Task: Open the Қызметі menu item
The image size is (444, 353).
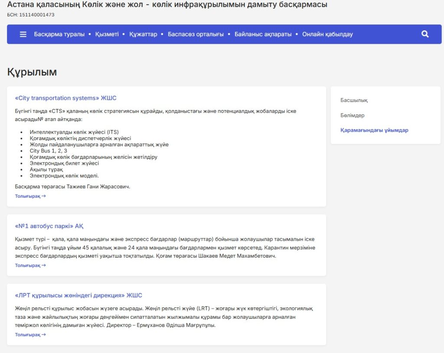Action: click(x=107, y=34)
